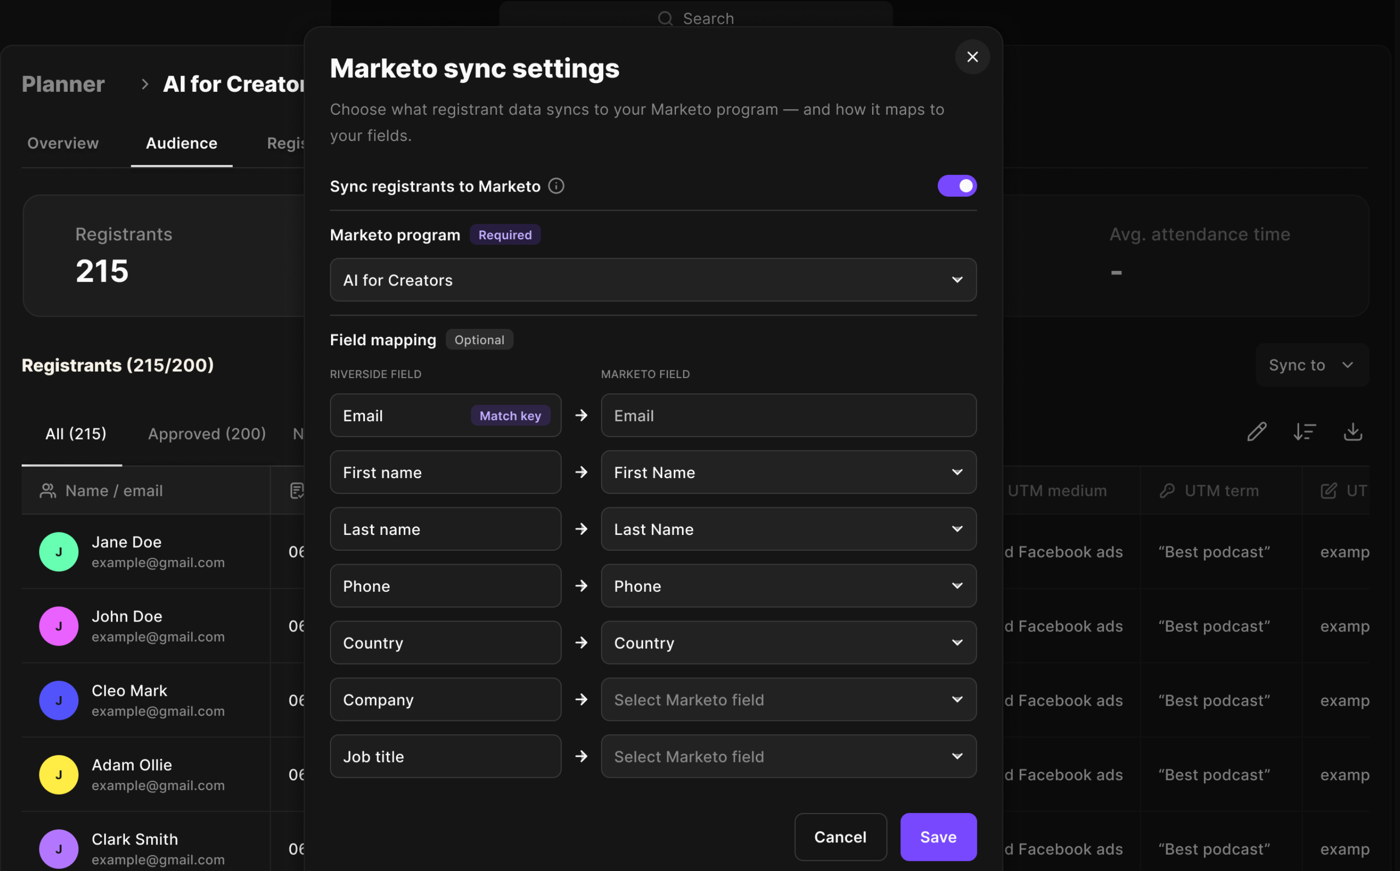Click the Company Riverside field
Screen dimensions: 1400x871
pyautogui.click(x=445, y=700)
